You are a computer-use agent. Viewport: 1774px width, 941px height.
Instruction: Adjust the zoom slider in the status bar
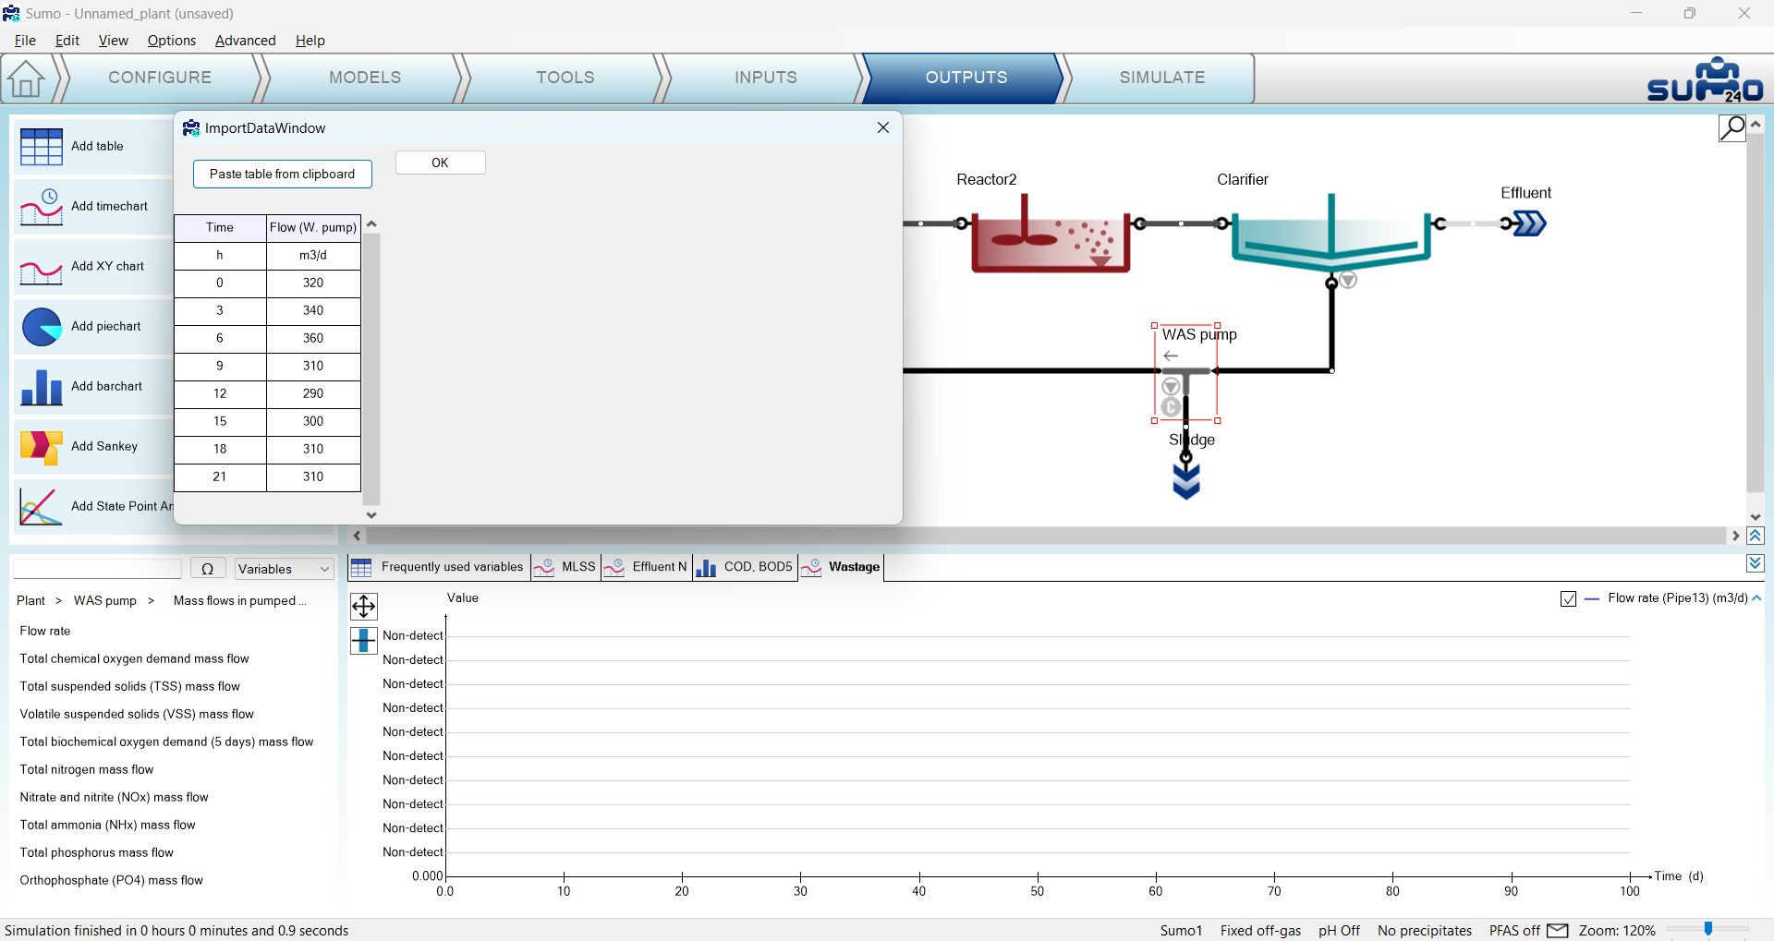click(x=1708, y=929)
